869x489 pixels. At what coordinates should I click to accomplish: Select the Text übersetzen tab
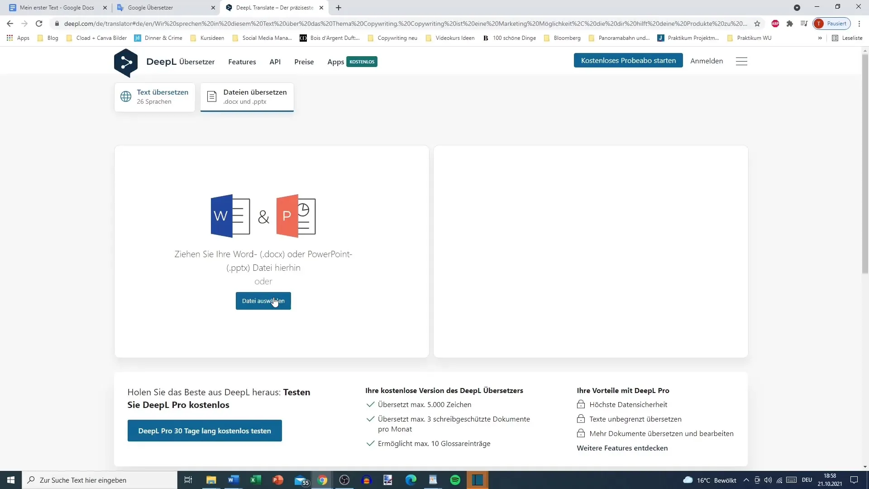coord(154,97)
